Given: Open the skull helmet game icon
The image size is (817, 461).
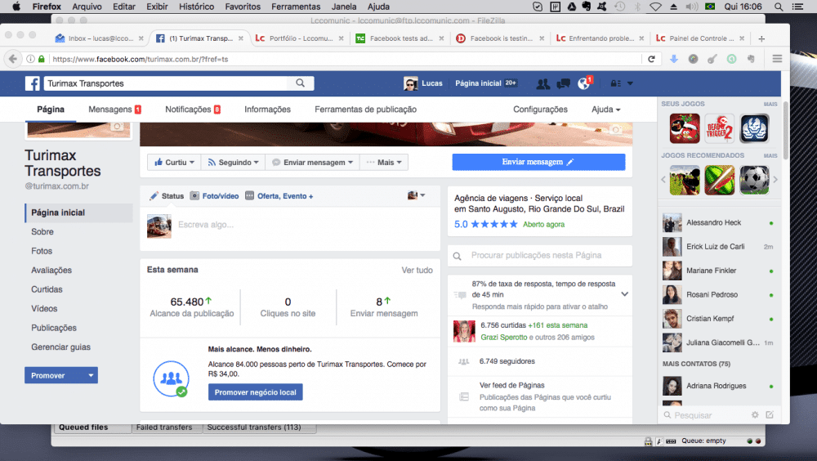Looking at the screenshot, I should click(754, 128).
